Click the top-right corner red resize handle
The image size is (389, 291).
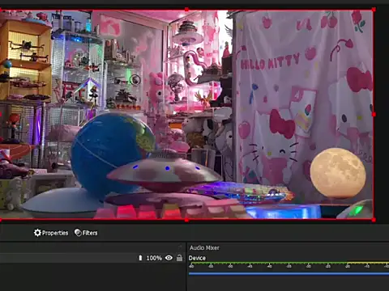point(374,10)
